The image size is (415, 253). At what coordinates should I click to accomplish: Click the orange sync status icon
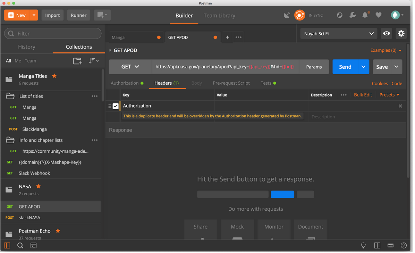[x=299, y=15]
